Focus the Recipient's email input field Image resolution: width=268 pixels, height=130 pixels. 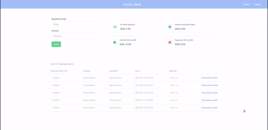point(76,24)
